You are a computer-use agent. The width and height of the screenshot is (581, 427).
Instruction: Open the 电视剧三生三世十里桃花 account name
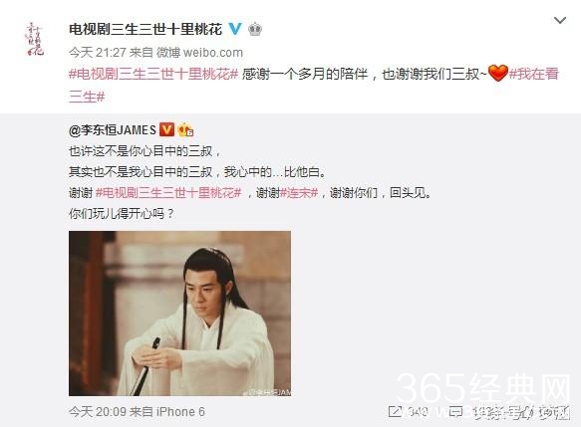coord(145,29)
